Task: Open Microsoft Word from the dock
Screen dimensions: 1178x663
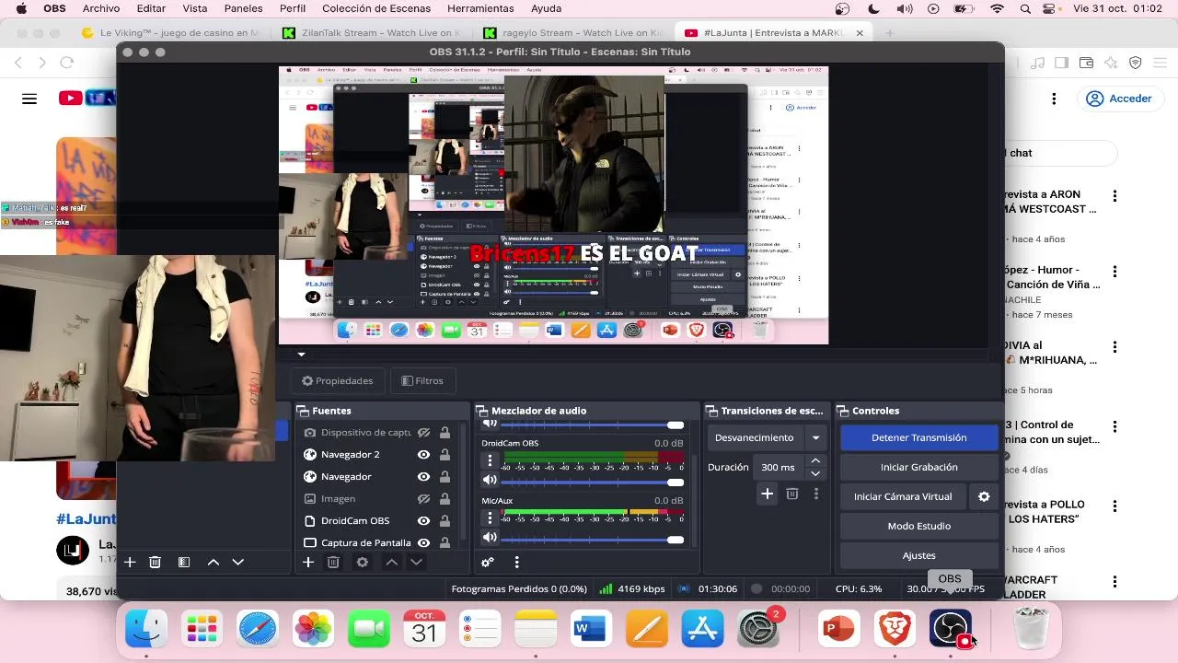Action: 590,629
